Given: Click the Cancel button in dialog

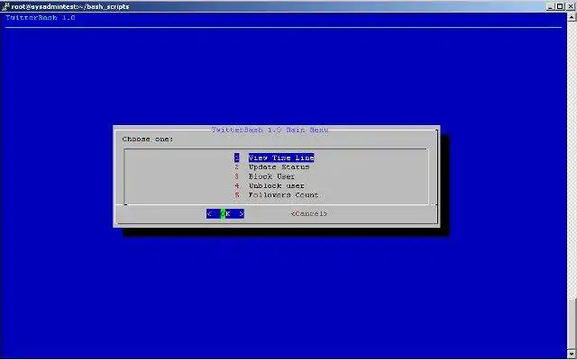Looking at the screenshot, I should (x=309, y=214).
